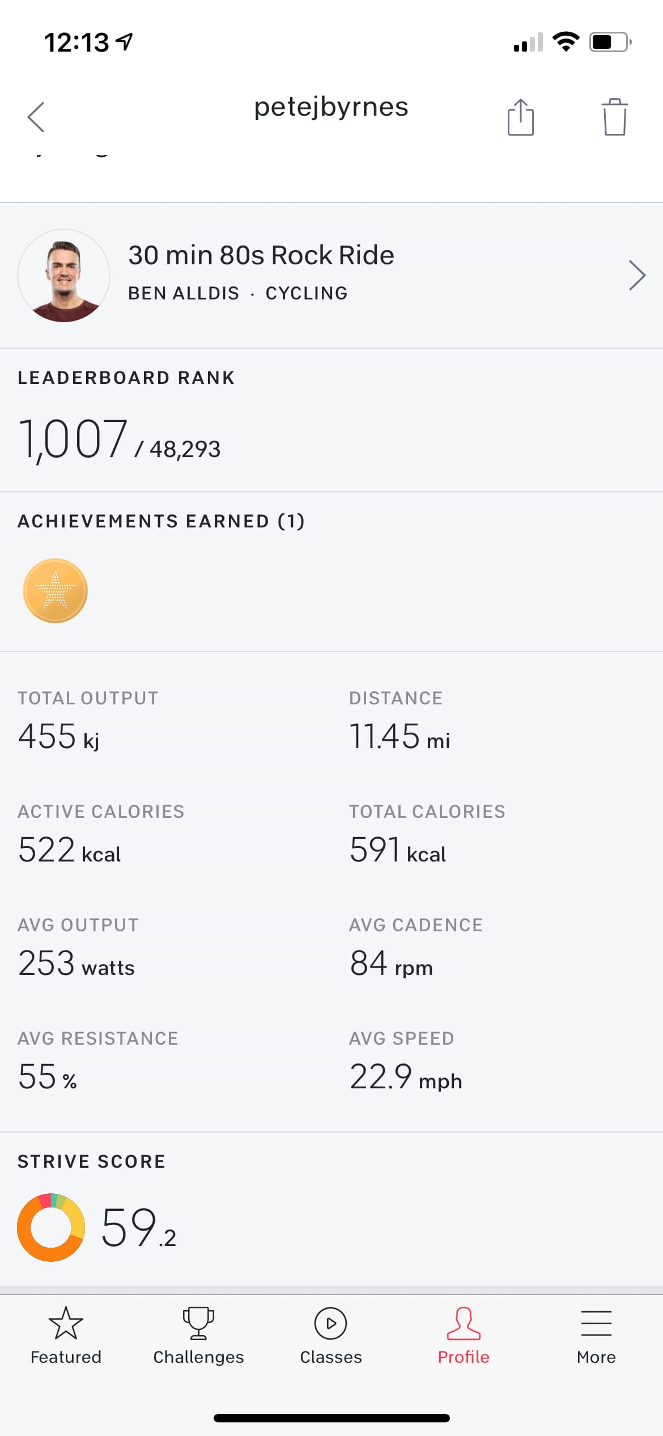Tap Ben Alldis instructor photo
The width and height of the screenshot is (663, 1436).
click(x=64, y=276)
